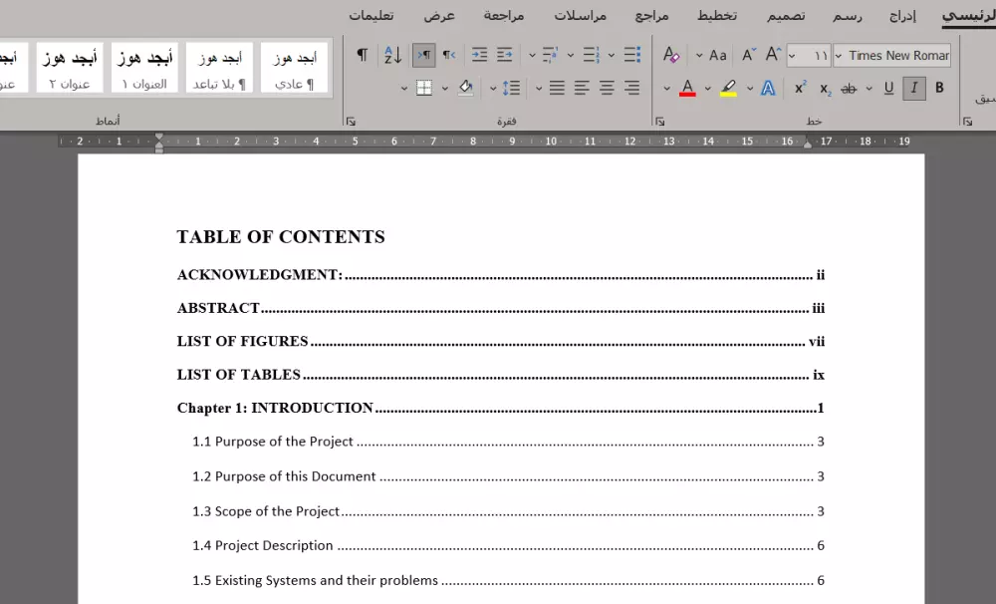Toggle underline formatting
Screen dimensions: 996x604
[x=888, y=89]
